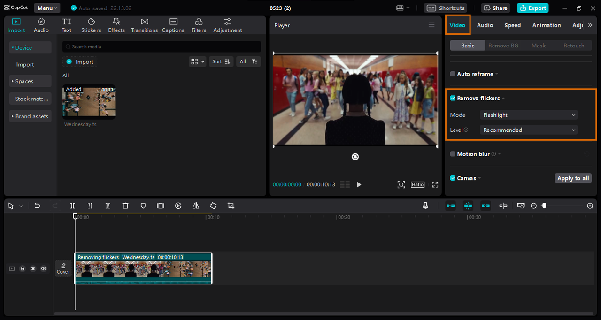Click the Undo arrow icon
601x320 pixels.
pos(38,206)
